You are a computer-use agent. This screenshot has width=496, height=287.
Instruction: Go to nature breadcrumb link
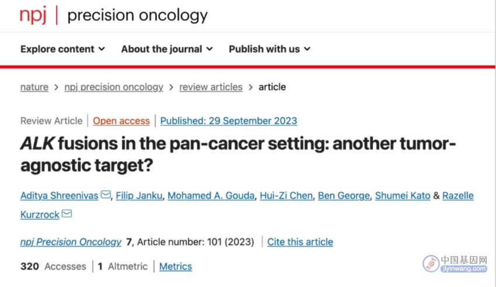click(34, 87)
